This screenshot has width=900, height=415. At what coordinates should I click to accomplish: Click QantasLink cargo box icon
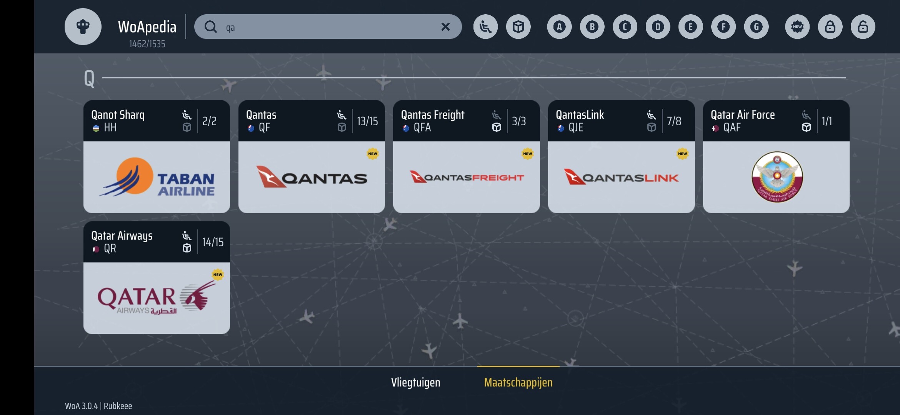(x=652, y=128)
